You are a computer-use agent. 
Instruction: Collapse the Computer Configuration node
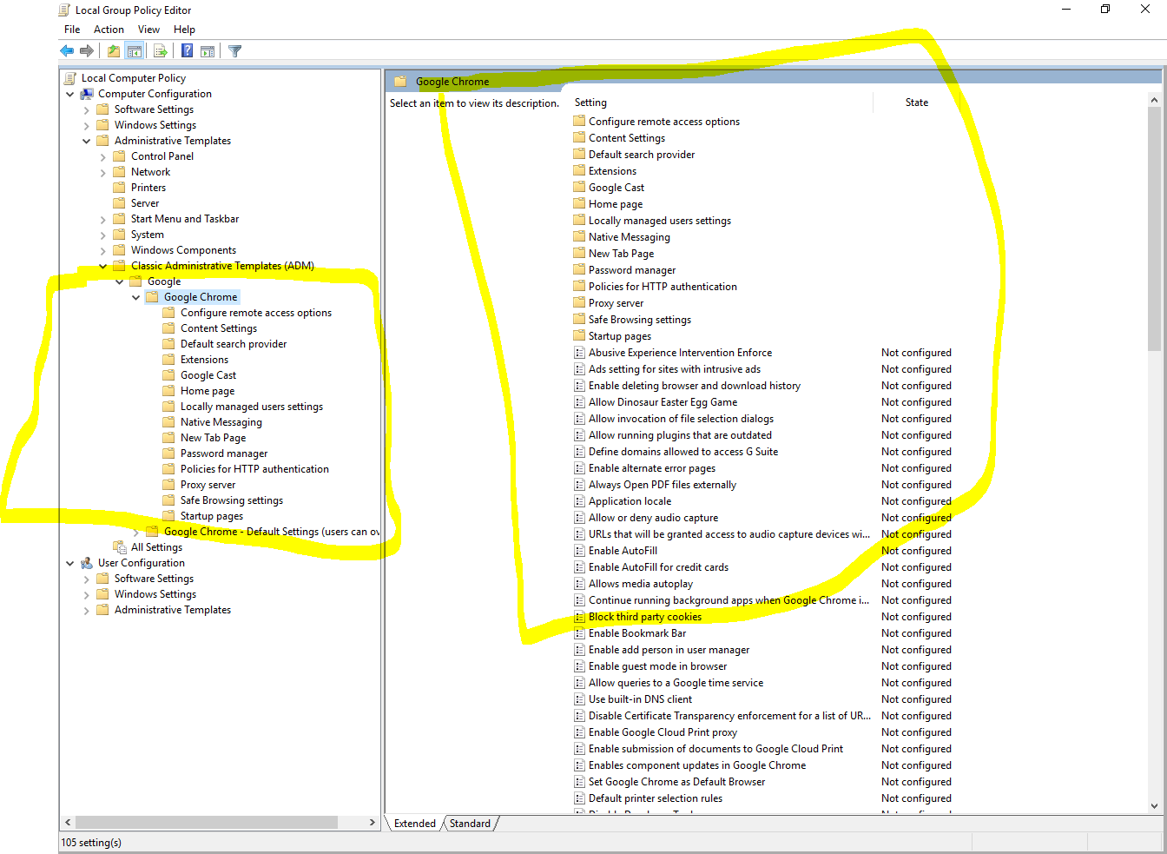coord(70,94)
